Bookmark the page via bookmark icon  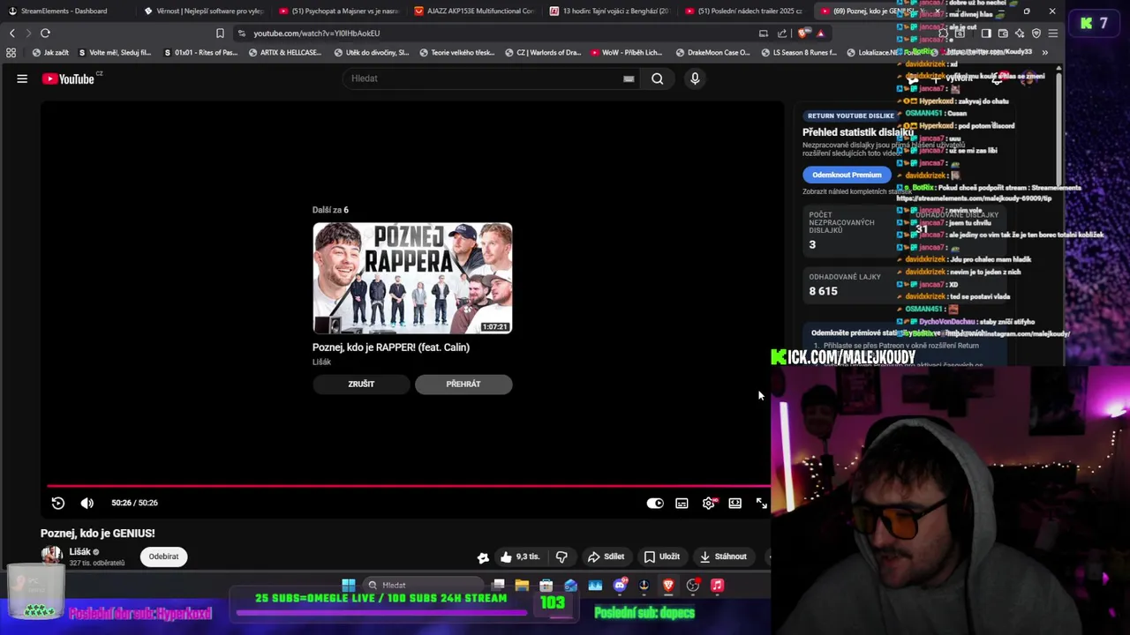(220, 34)
